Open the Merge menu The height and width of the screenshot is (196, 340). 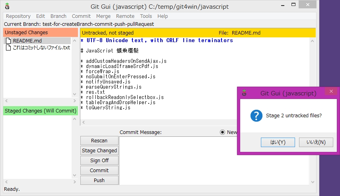pyautogui.click(x=103, y=16)
